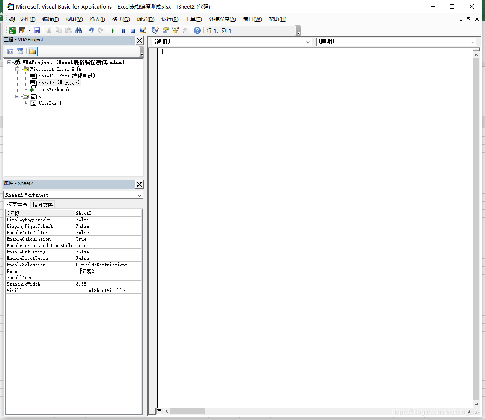485x420 pixels.
Task: Close the 工程 - VBAProject panel
Action: [140, 41]
